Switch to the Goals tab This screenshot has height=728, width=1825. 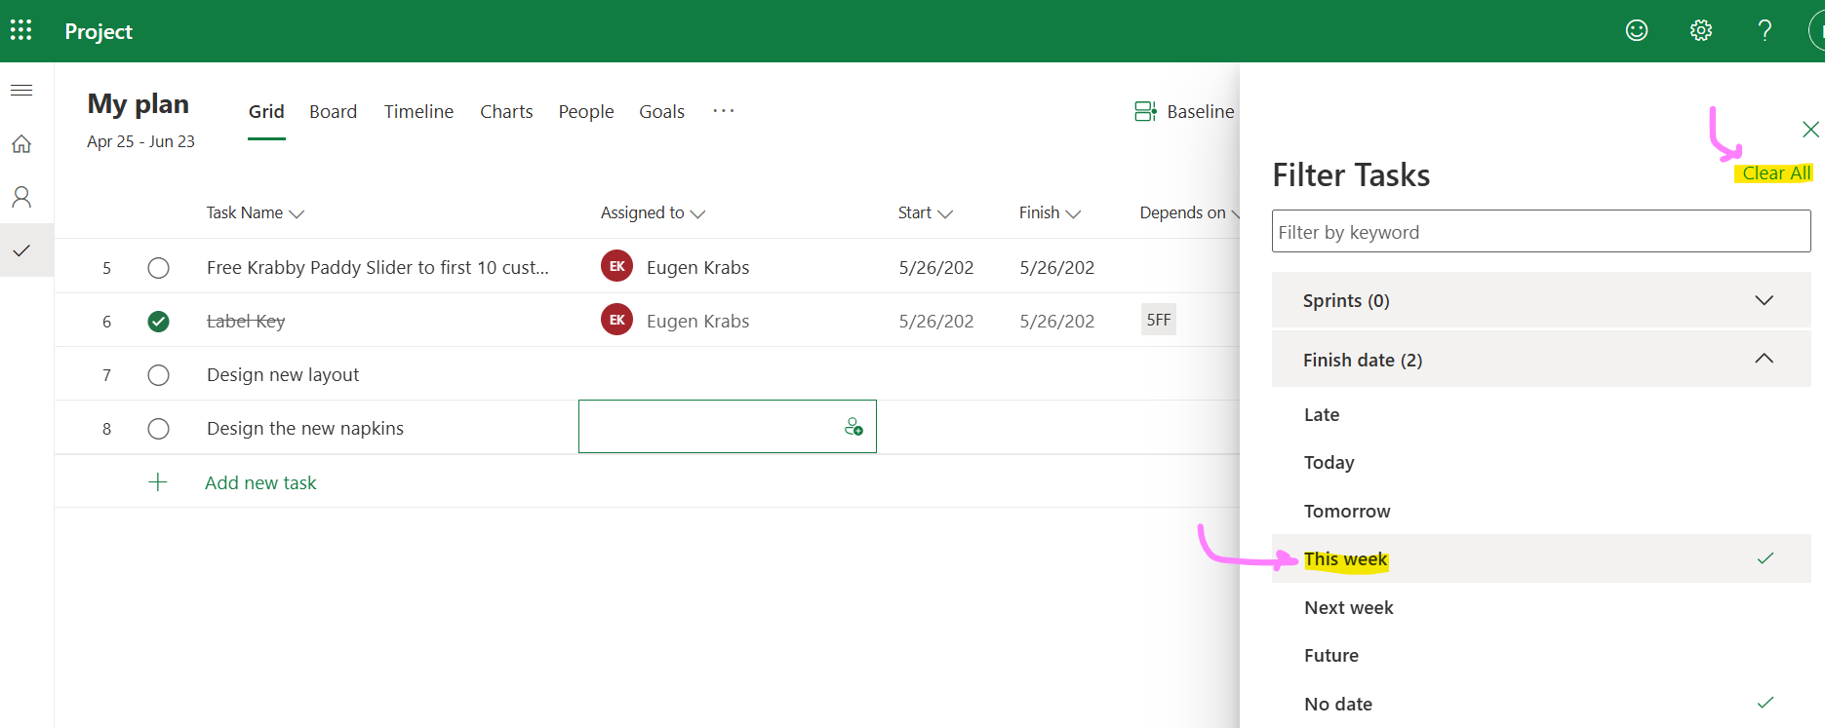661,112
